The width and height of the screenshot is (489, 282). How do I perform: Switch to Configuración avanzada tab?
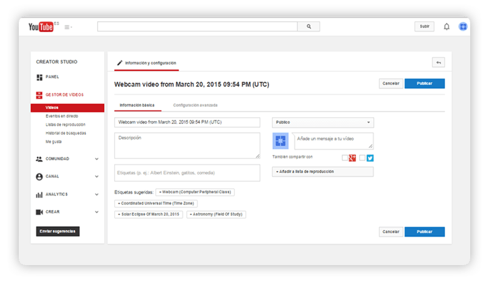(195, 105)
